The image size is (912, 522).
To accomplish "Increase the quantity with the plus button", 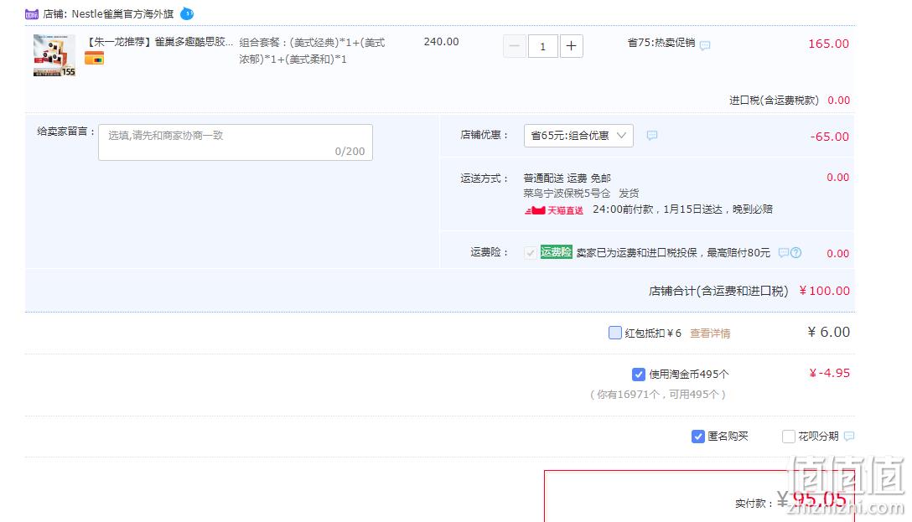I will pyautogui.click(x=571, y=46).
